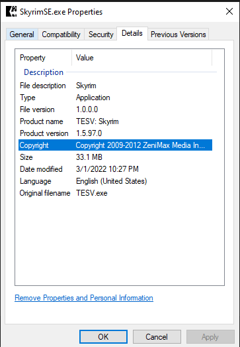Close the SkyrimSE.exe Properties dialog

coord(229,11)
